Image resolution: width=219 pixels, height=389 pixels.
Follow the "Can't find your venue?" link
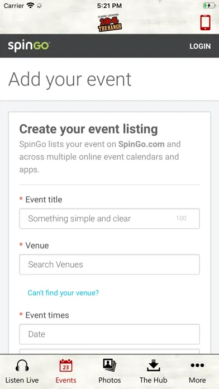tap(63, 293)
